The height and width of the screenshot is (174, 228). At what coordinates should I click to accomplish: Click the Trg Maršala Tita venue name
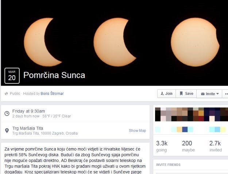coord(28,128)
